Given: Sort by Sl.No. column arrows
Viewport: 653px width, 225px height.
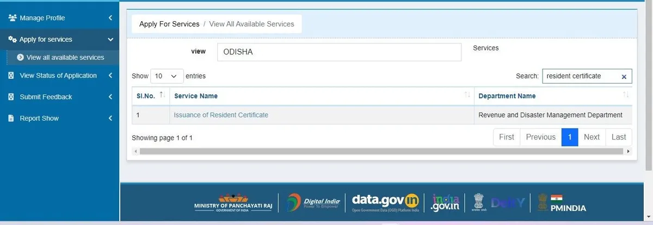Looking at the screenshot, I should [x=162, y=95].
